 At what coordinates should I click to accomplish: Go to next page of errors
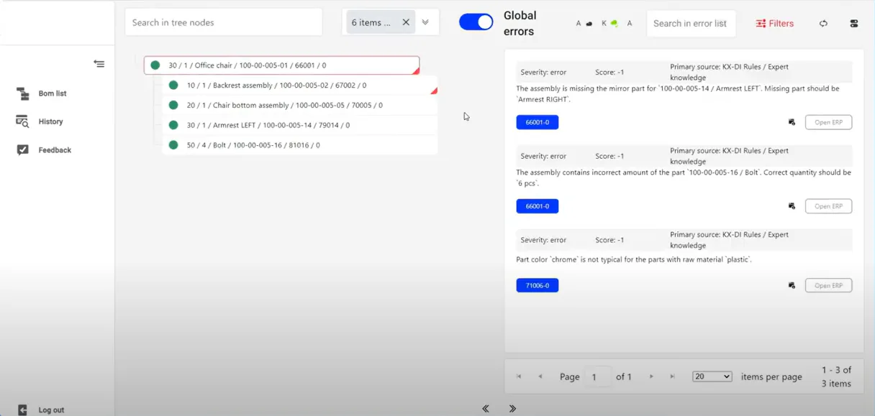tap(651, 376)
